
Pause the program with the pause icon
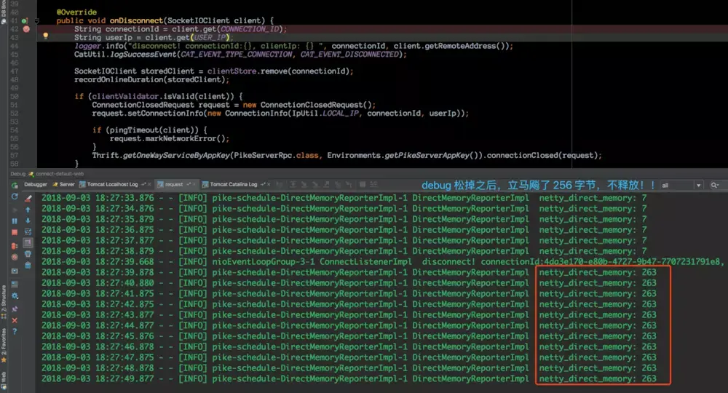click(15, 221)
